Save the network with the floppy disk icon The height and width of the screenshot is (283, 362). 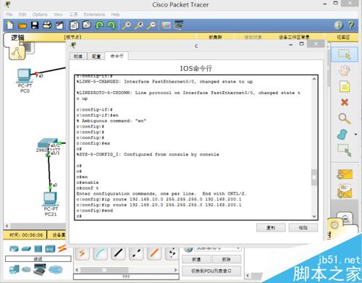35,25
